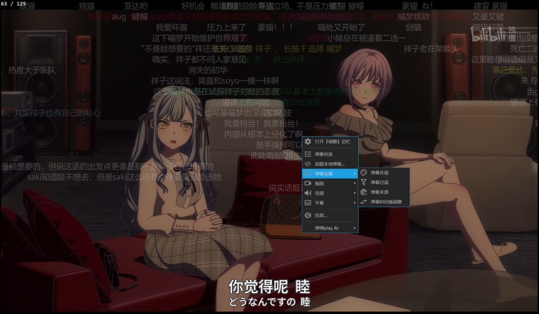The height and width of the screenshot is (314, 539).
Task: Click the swap arrows icon for 弹幕时间轴调整
Action: tap(364, 202)
